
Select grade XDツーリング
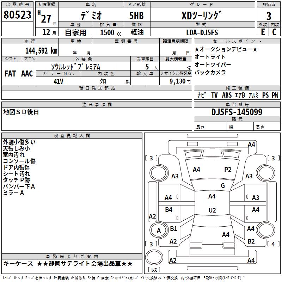(x=202, y=16)
